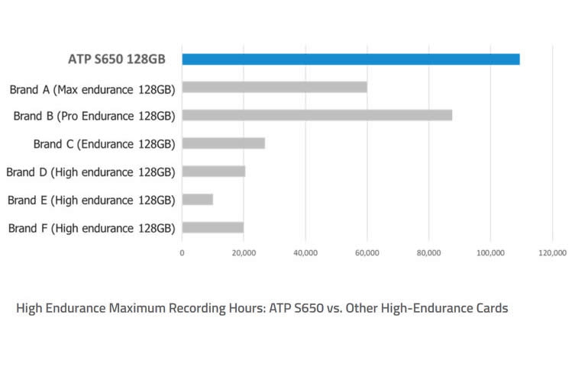Select the Brand A (Max endurance 128GB) label
Viewport: 588px width, 369px height.
click(92, 88)
